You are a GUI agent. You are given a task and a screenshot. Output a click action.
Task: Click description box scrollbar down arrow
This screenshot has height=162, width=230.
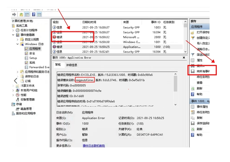176,105
